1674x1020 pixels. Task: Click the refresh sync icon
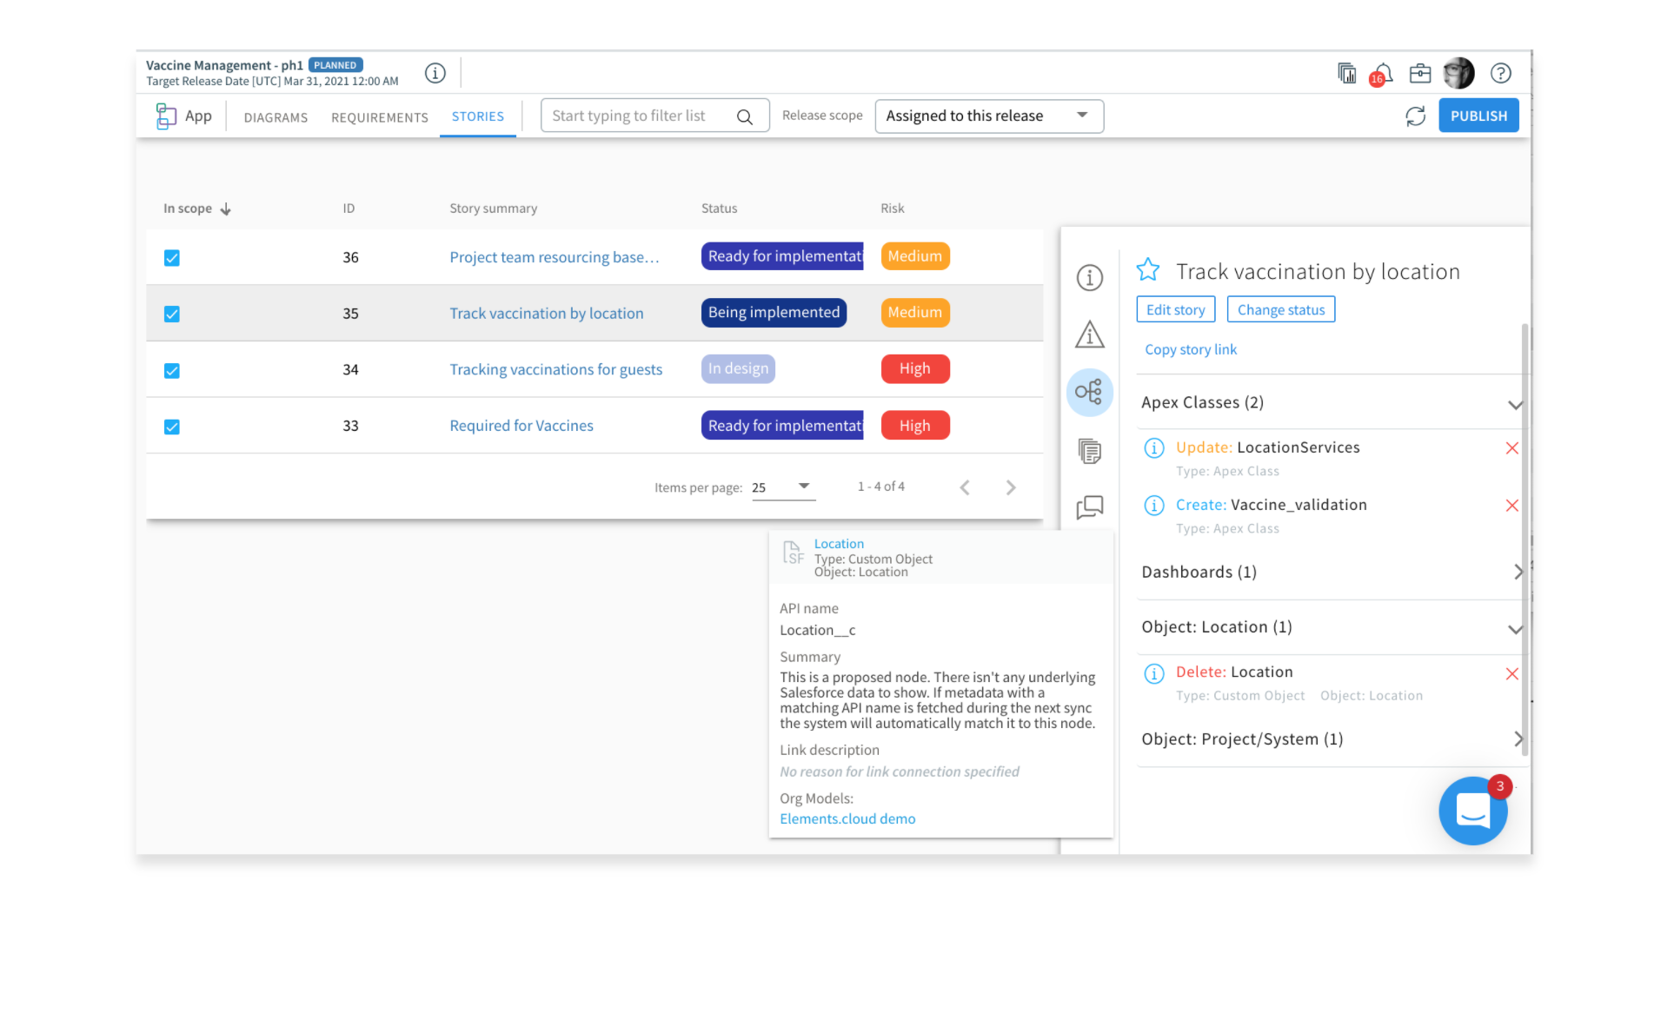click(1415, 116)
